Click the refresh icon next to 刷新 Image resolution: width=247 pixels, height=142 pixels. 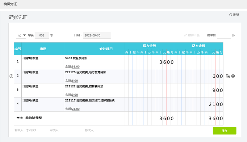click(x=230, y=15)
